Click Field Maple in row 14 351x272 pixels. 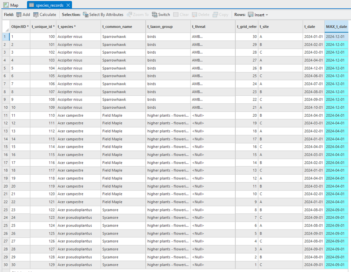(123, 139)
